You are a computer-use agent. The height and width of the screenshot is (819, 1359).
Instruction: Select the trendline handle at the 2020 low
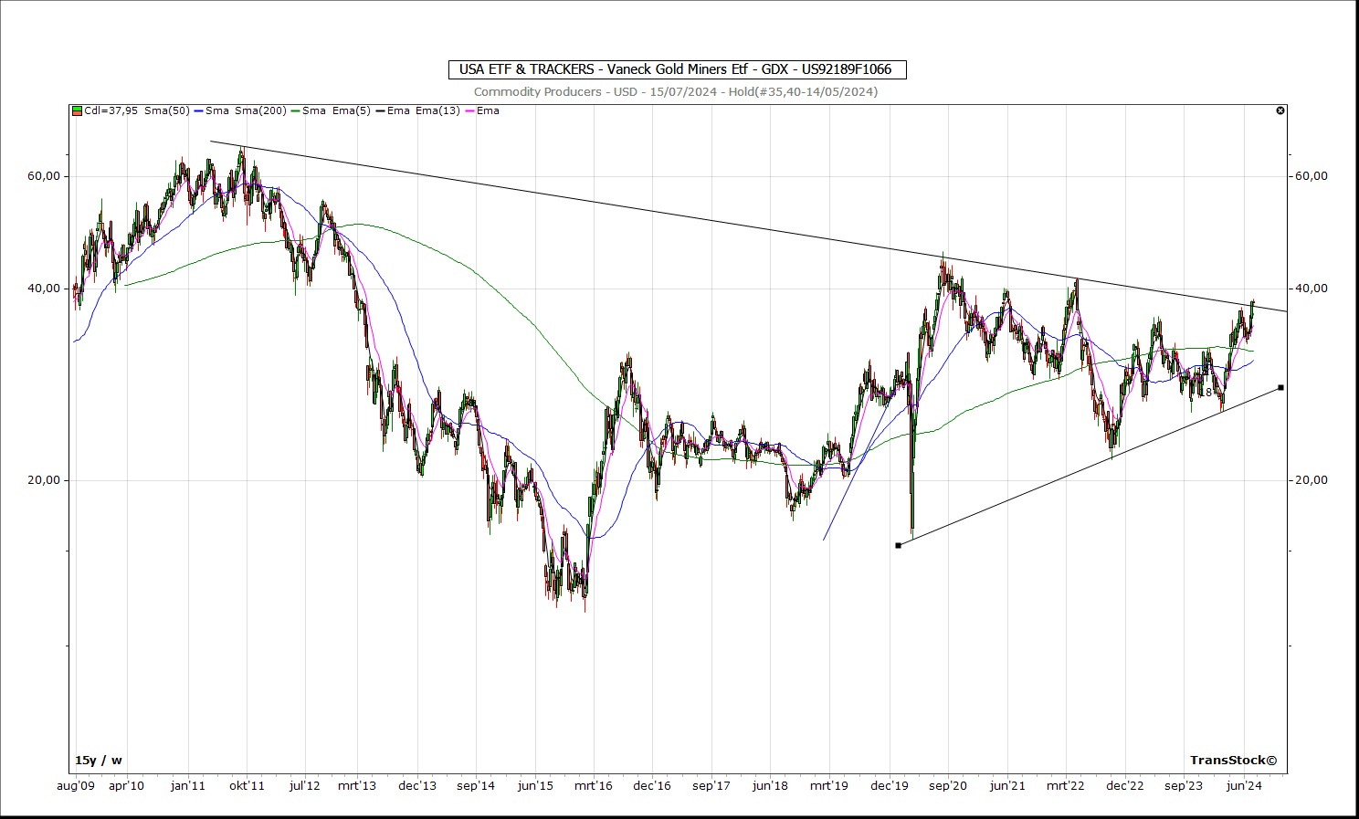click(x=899, y=545)
